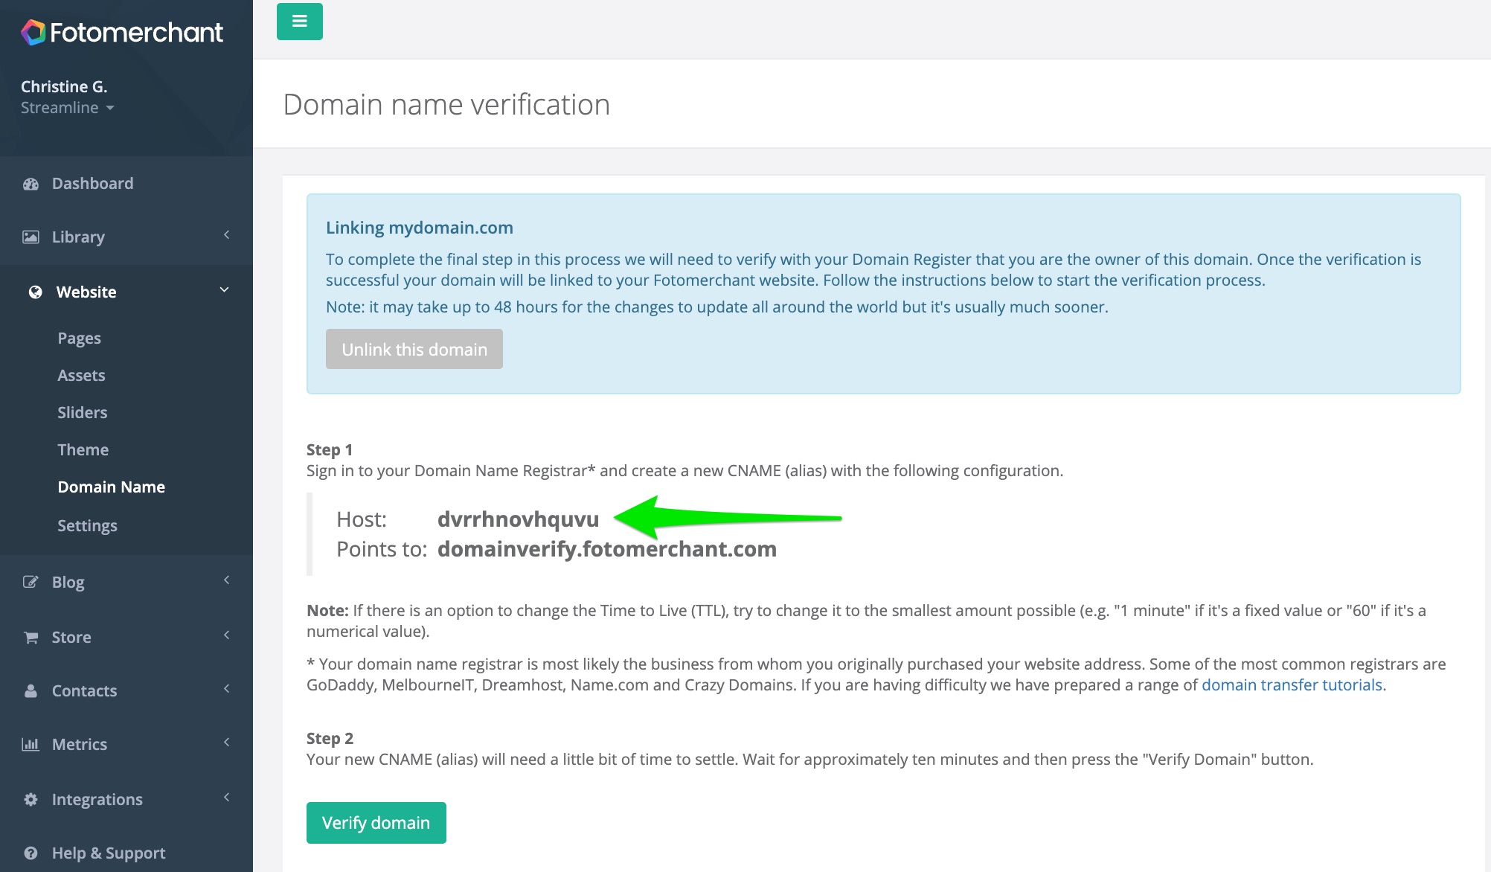1491x872 pixels.
Task: Click the Integrations gear icon
Action: pos(31,800)
